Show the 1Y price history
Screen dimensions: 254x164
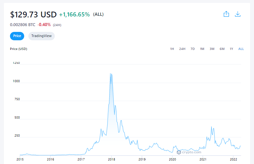[x=231, y=49]
